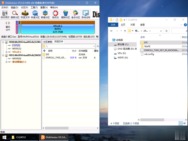The image size is (188, 141).
Task: Click the go arrow next to DiskGenius path box
Action: (x=98, y=46)
